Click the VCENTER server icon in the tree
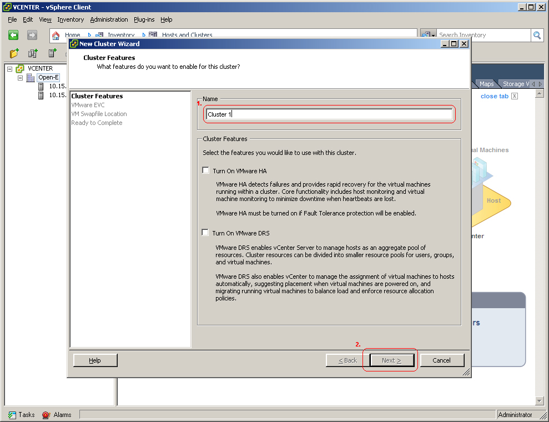The width and height of the screenshot is (549, 422). click(x=21, y=69)
